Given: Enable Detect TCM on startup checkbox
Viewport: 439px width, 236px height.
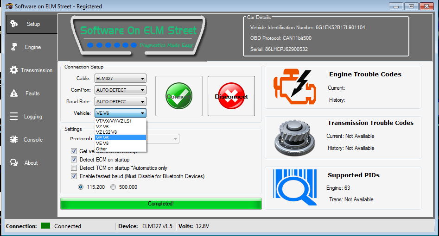Looking at the screenshot, I should (x=74, y=168).
